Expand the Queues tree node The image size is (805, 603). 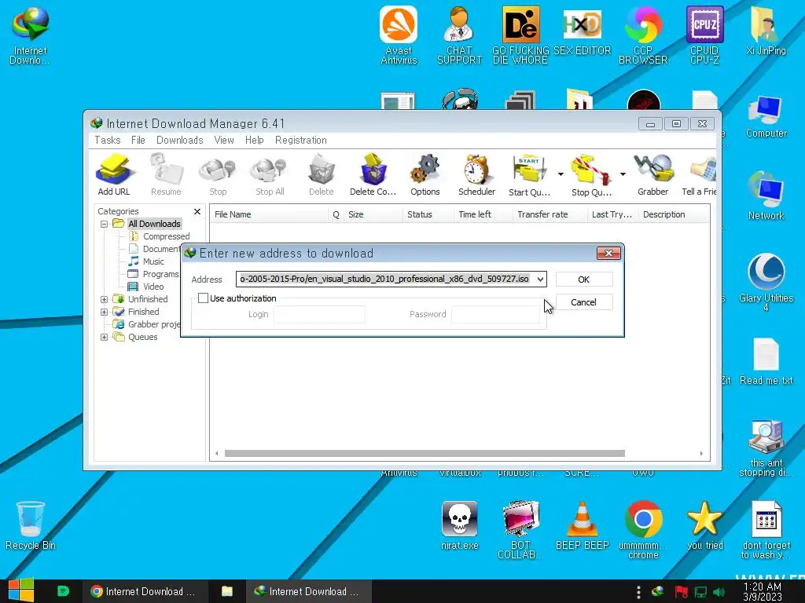coord(105,337)
